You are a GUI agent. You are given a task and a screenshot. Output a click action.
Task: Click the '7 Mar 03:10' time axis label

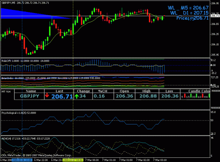click(x=160, y=160)
